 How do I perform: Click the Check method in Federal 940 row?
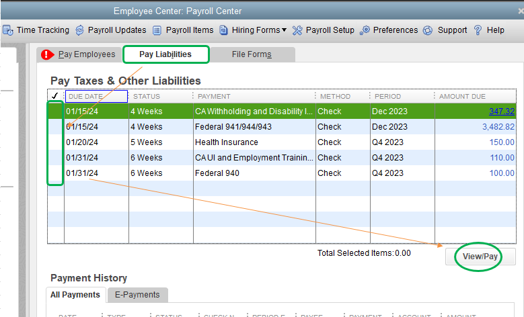343,173
